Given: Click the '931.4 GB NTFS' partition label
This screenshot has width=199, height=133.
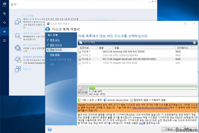Looking at the screenshot, I should 97,94.
